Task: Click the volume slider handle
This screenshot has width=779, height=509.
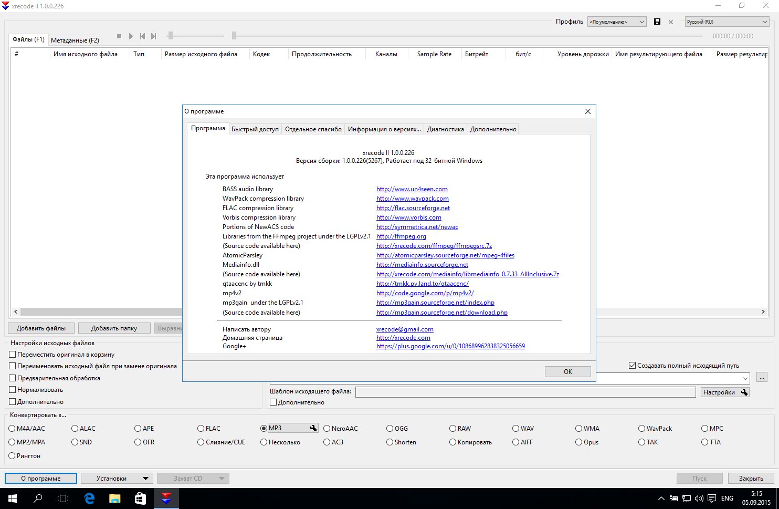Action: [x=170, y=36]
